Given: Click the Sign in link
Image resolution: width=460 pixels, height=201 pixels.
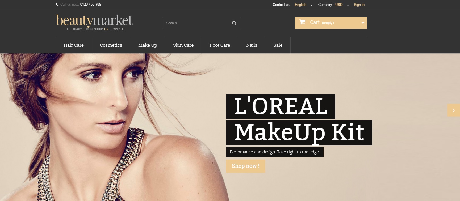Looking at the screenshot, I should [x=359, y=5].
